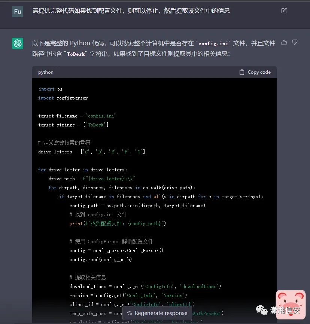The width and height of the screenshot is (310, 324).
Task: Click the 'for drive_letter in drive_letters' line
Action: pos(83,169)
